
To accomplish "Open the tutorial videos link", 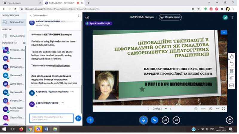I will click(47, 45).
